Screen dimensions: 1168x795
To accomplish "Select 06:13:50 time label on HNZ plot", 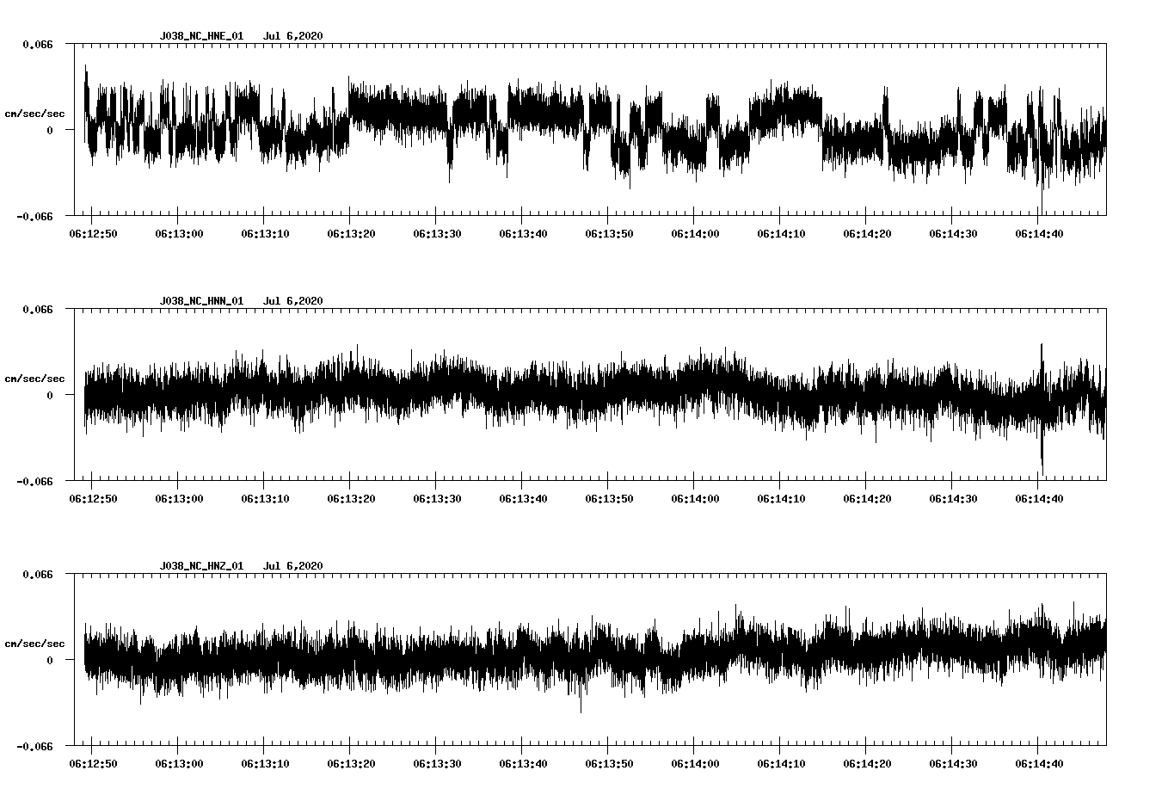I will tap(608, 763).
